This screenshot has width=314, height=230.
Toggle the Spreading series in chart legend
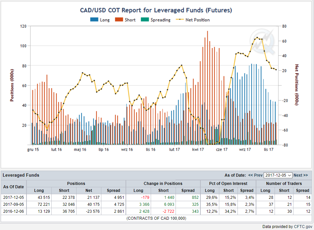tap(156, 20)
